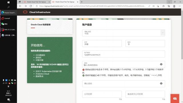The width and height of the screenshot is (183, 103).
Task: Open the taskbar clock showing 2022/3/5
Action: 8,93
